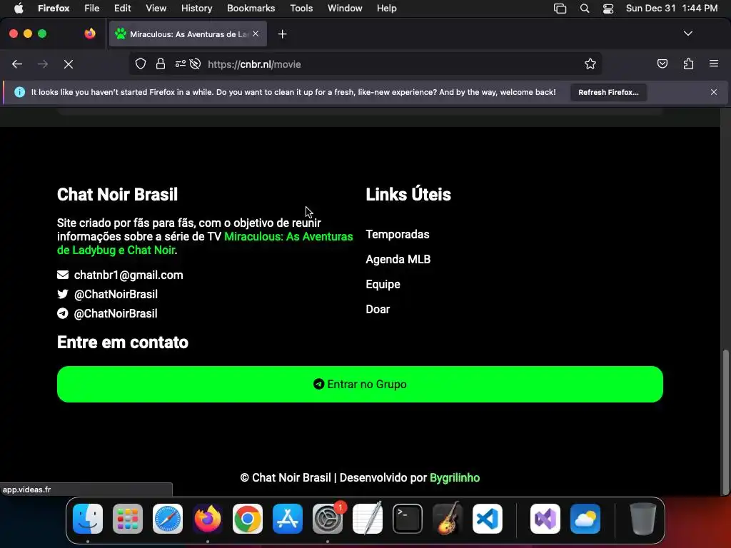Open the Firefox application menu in the menu bar
Image resolution: width=731 pixels, height=548 pixels.
[x=54, y=8]
